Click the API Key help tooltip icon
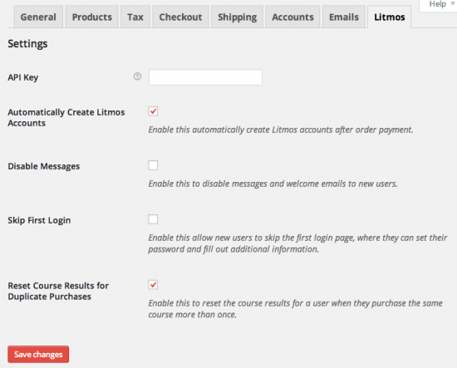This screenshot has width=457, height=368. pyautogui.click(x=137, y=76)
